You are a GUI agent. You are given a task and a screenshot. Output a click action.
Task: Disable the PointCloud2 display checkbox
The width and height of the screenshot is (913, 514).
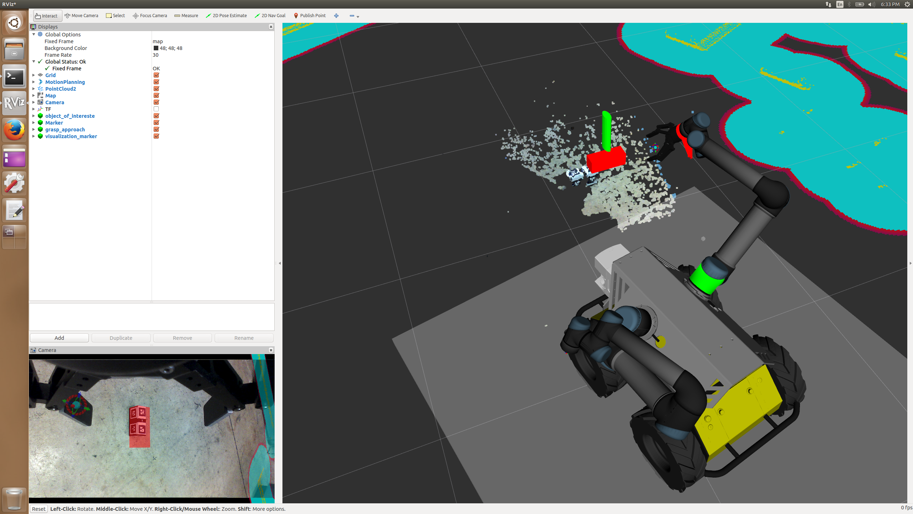tap(156, 89)
